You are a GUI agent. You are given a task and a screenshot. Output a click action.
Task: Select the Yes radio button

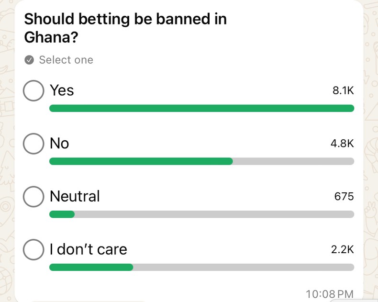[x=33, y=91]
